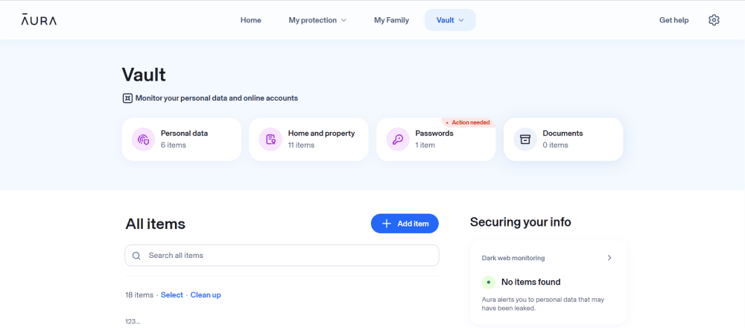The height and width of the screenshot is (328, 745).
Task: Click the Aura logo
Action: pyautogui.click(x=39, y=20)
